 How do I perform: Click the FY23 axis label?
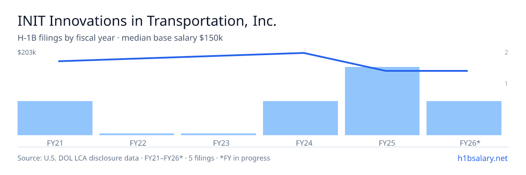coord(218,143)
